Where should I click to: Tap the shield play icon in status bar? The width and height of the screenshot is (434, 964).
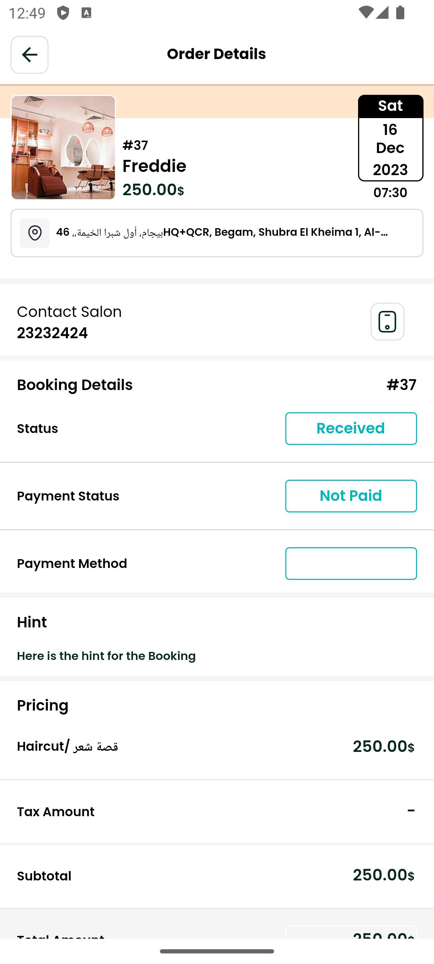(63, 13)
